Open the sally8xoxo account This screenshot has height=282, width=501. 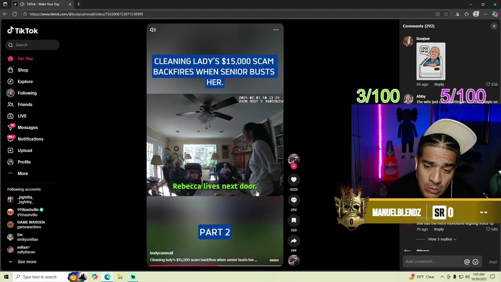pos(26,249)
